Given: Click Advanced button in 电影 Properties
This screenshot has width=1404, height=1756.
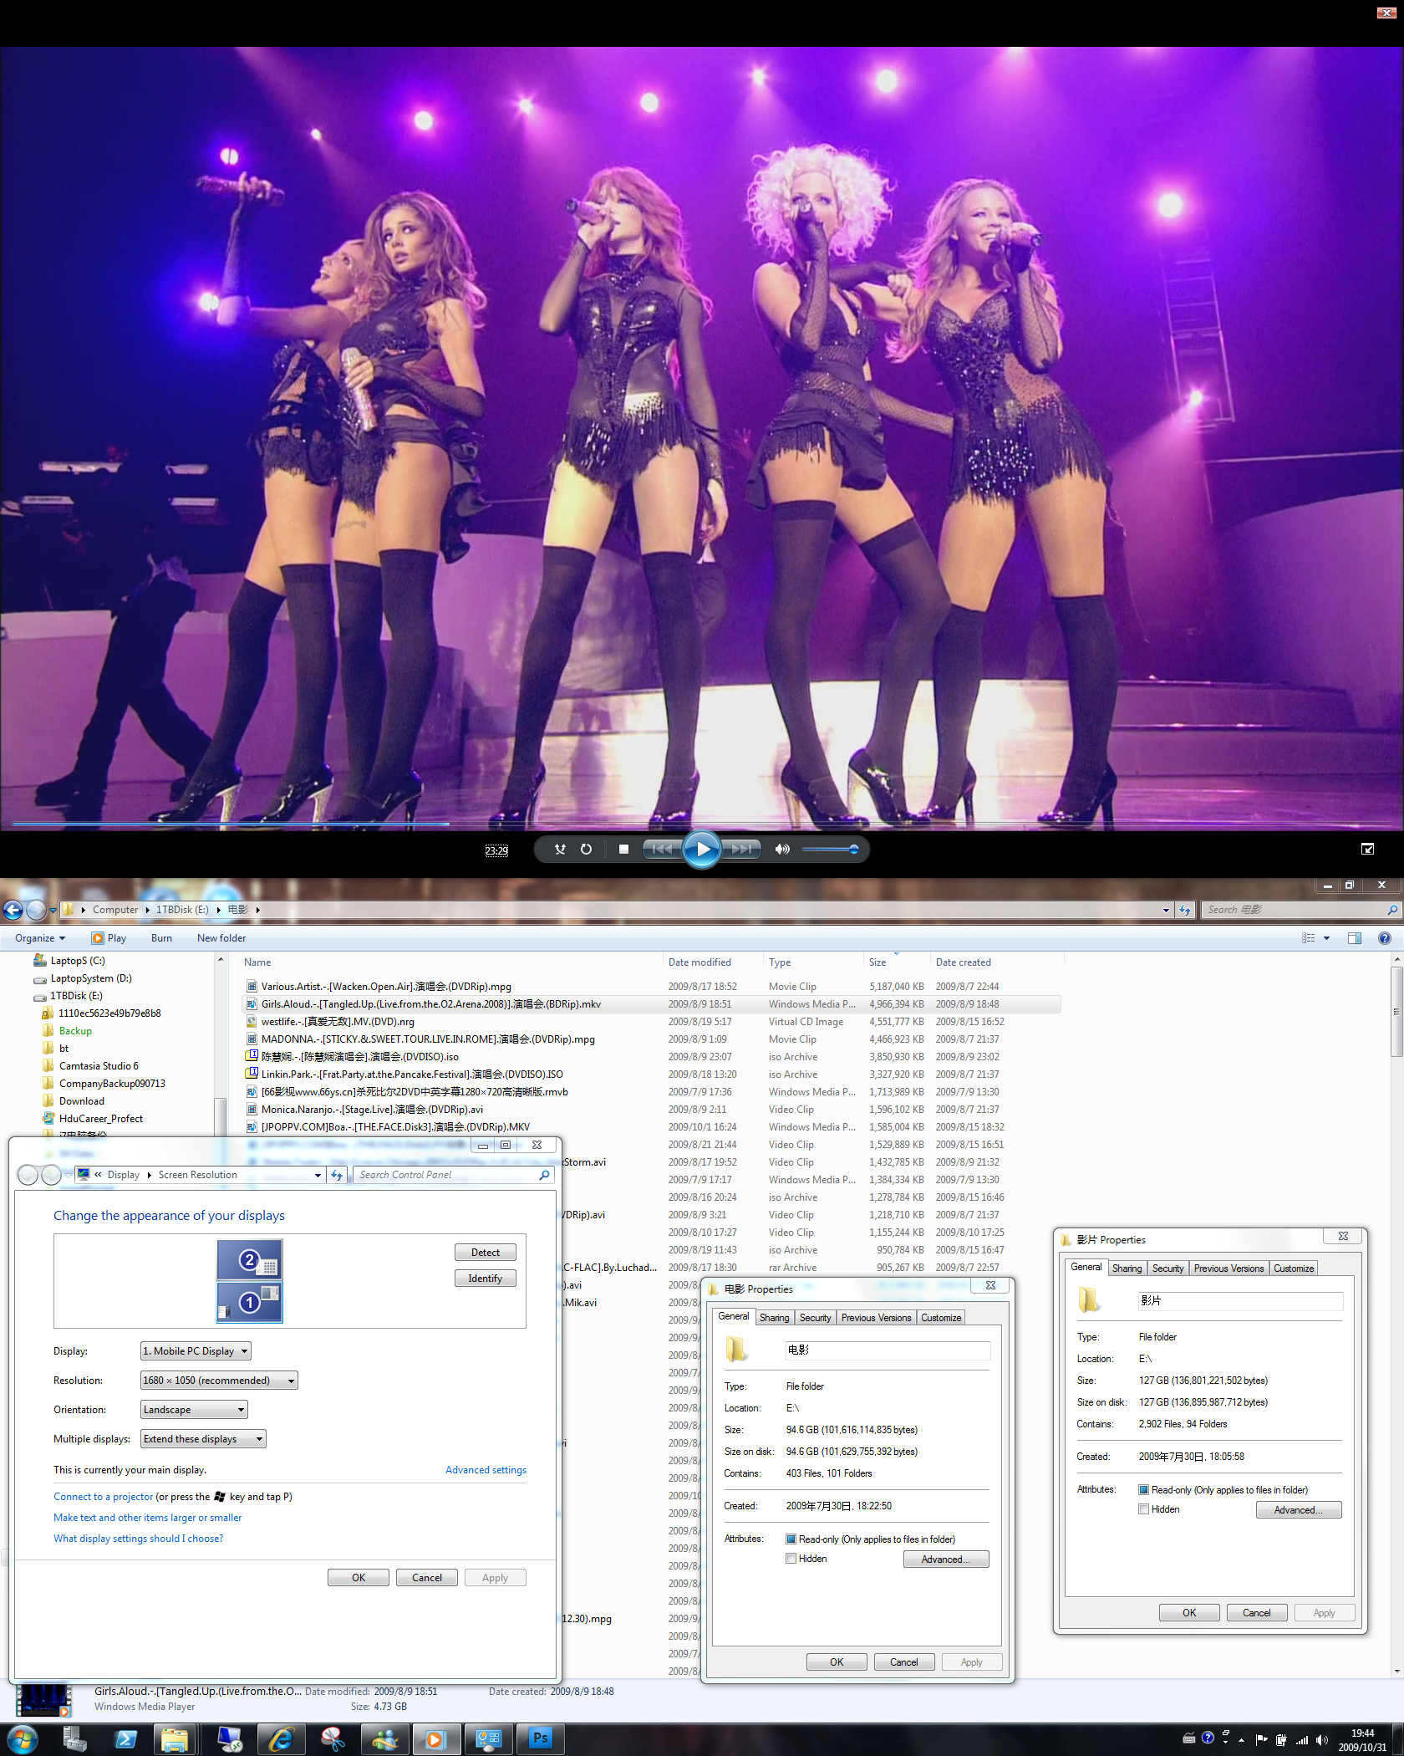Looking at the screenshot, I should (x=946, y=1559).
